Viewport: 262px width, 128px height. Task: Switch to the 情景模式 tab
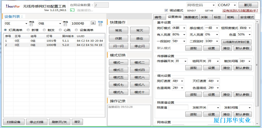191,17
